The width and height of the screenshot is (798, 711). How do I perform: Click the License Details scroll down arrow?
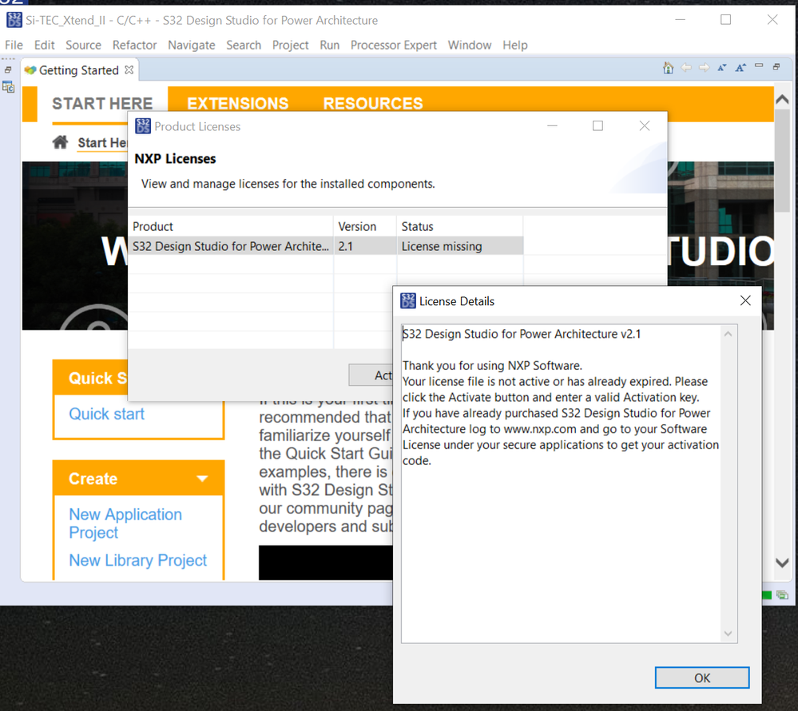pos(729,634)
